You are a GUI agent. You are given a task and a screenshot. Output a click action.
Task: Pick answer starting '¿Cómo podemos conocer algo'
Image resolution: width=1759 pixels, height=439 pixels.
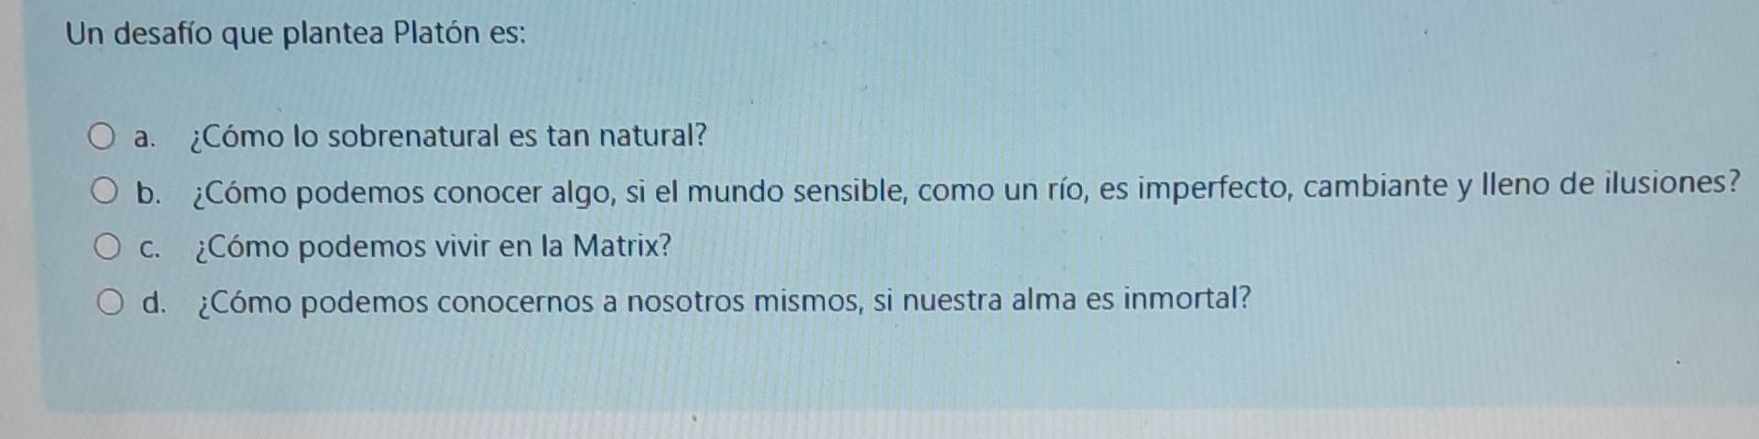pyautogui.click(x=967, y=189)
